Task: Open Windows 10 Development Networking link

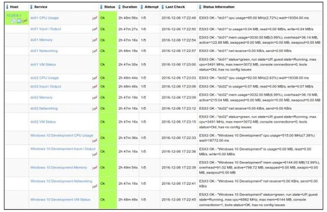Action: click(61, 181)
